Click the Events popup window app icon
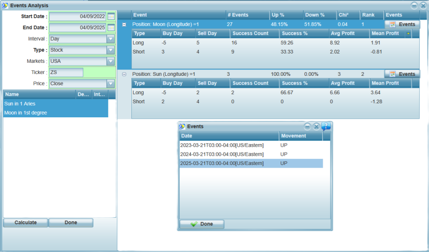Viewport: 429px width, 252px height. coord(182,126)
